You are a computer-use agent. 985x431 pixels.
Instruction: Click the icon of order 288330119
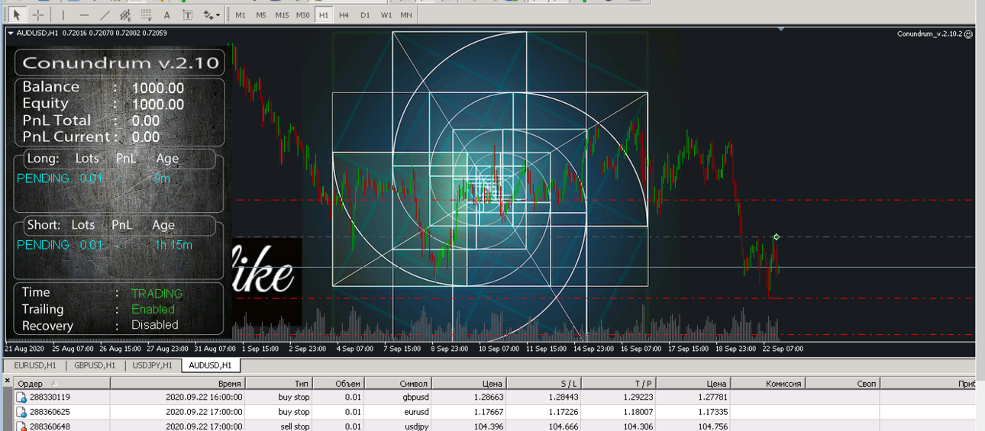(x=22, y=397)
